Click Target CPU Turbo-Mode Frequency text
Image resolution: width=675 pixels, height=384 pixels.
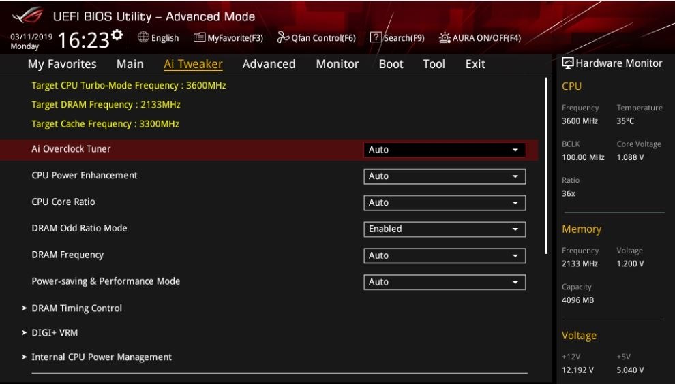click(x=129, y=86)
